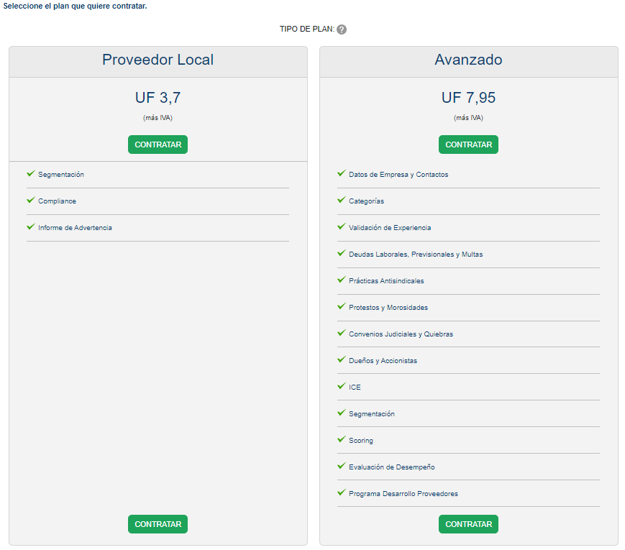Click the Protestos y Morosidades feature
This screenshot has width=625, height=550.
point(388,308)
